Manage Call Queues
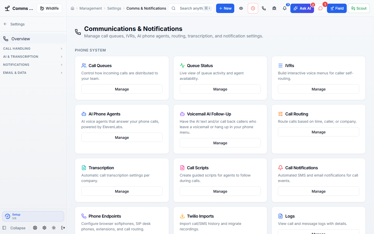374x234 pixels. 122,89
